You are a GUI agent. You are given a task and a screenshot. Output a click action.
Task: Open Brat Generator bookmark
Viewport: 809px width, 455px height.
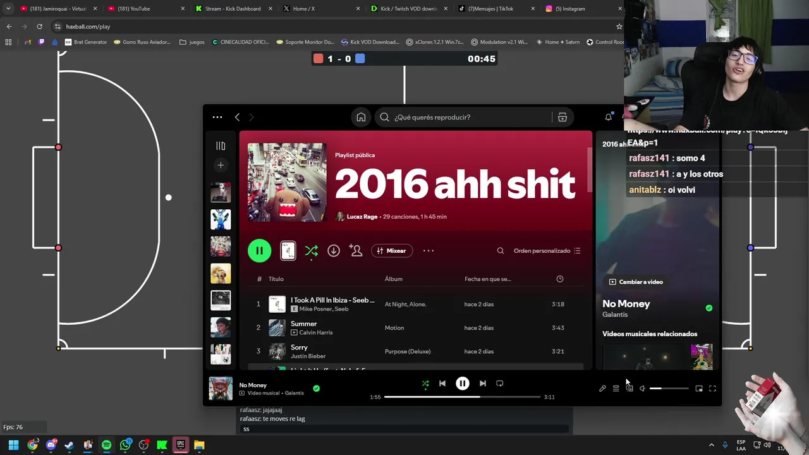click(x=85, y=42)
